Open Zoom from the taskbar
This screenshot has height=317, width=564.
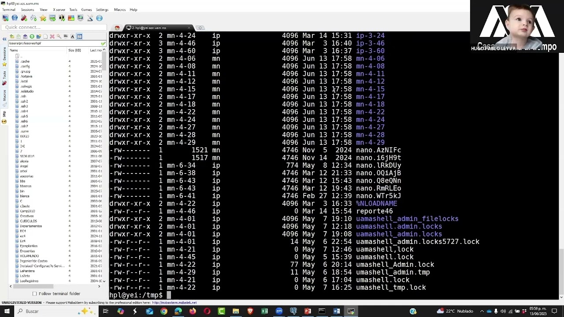pyautogui.click(x=279, y=311)
